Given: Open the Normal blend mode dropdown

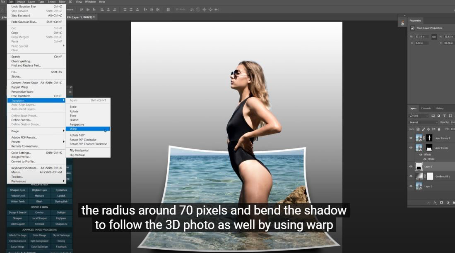Looking at the screenshot, I should pos(423,122).
